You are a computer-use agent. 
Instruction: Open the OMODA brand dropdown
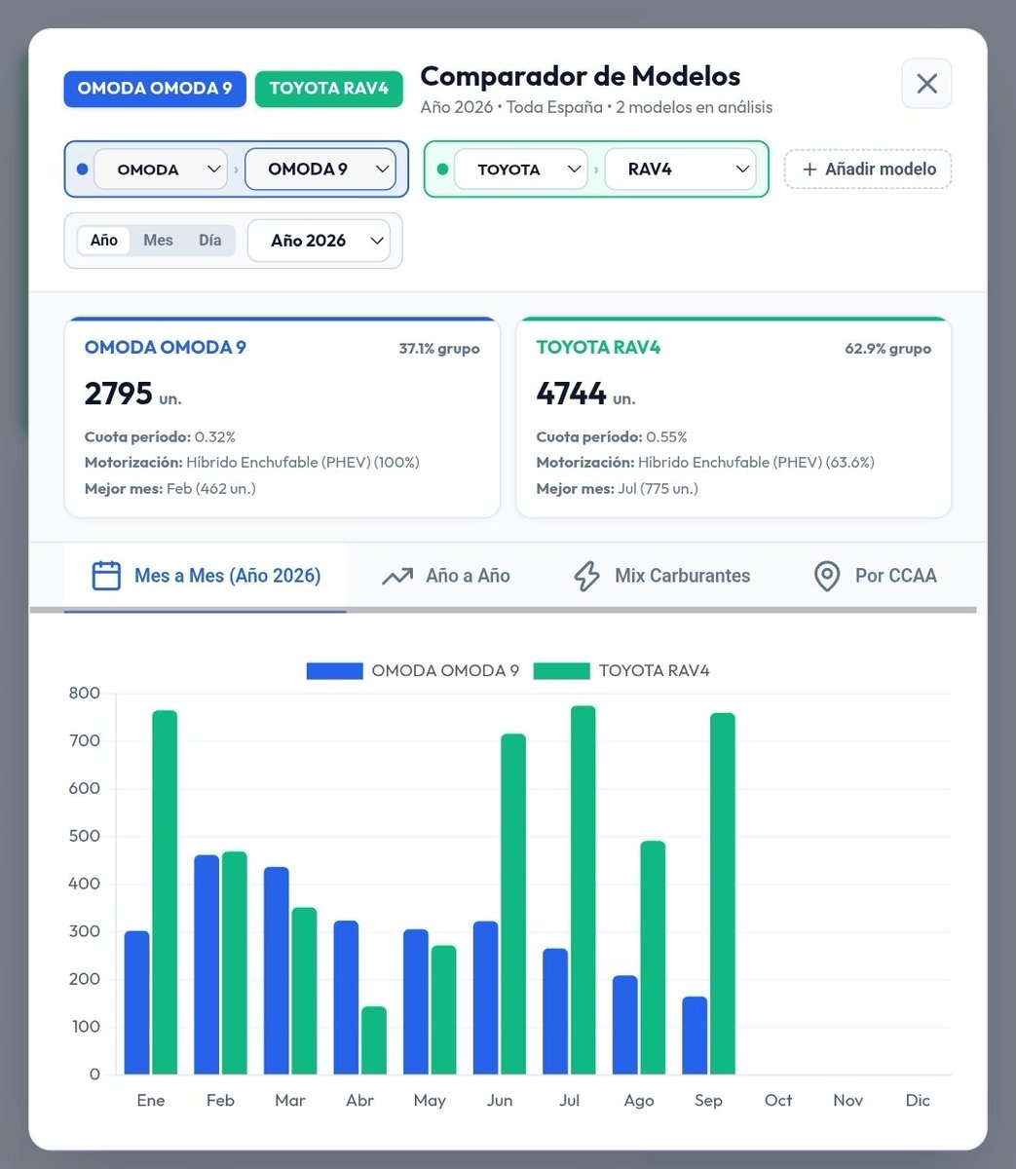(x=161, y=170)
